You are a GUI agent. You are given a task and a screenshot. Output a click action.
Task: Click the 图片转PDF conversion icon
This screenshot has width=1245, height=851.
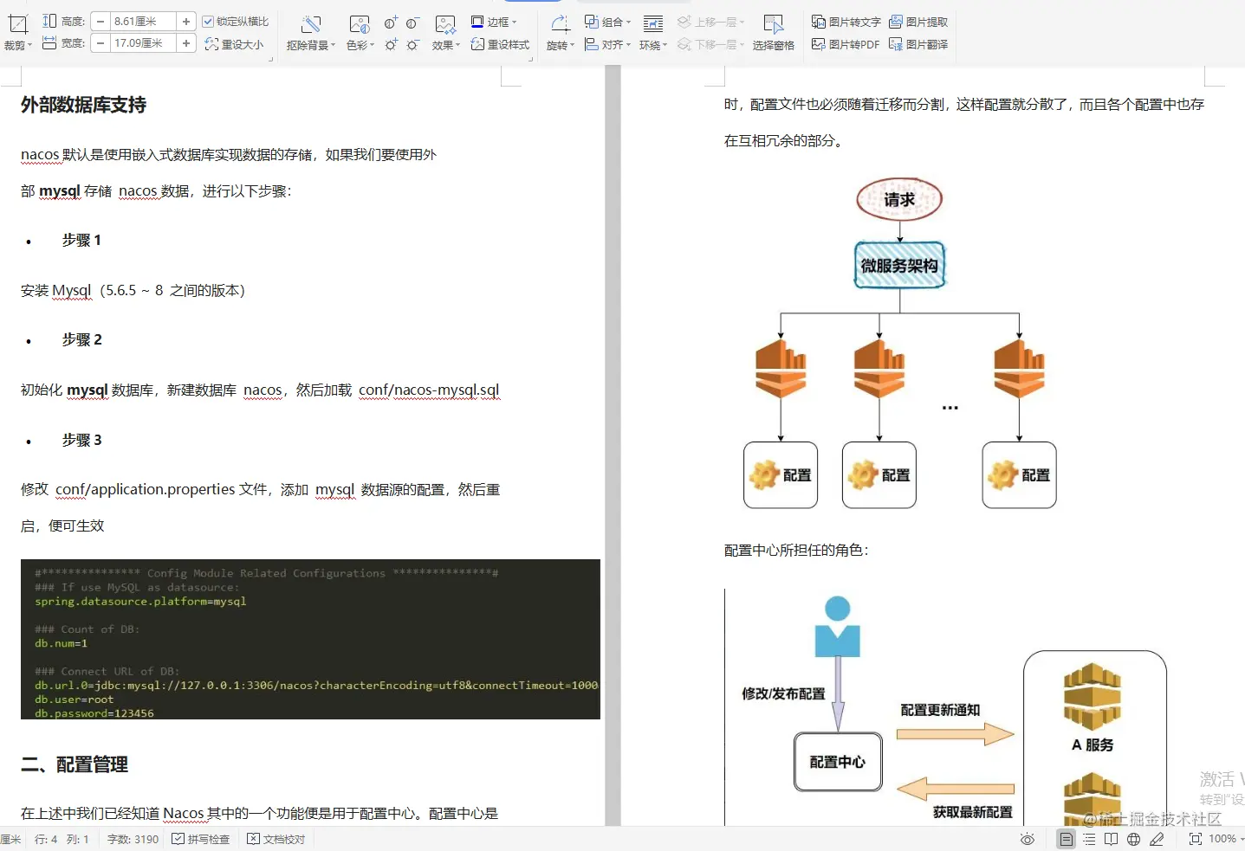coord(845,44)
